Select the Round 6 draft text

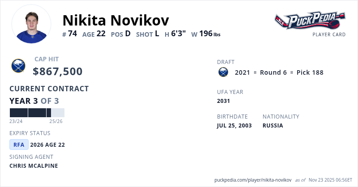tap(273, 72)
